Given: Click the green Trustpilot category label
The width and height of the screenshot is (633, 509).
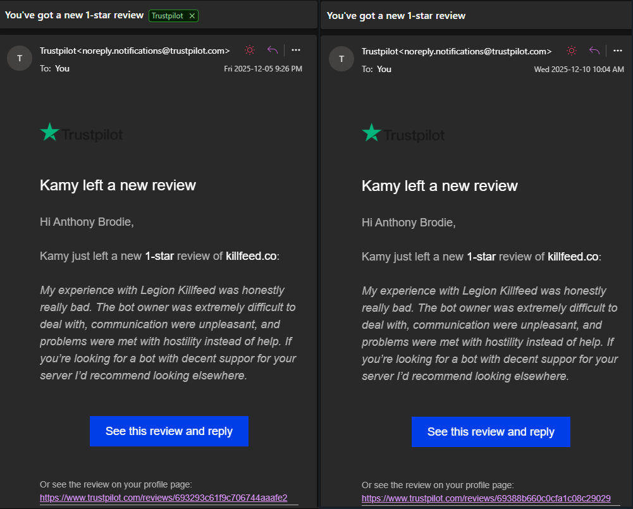Looking at the screenshot, I should click(x=168, y=16).
